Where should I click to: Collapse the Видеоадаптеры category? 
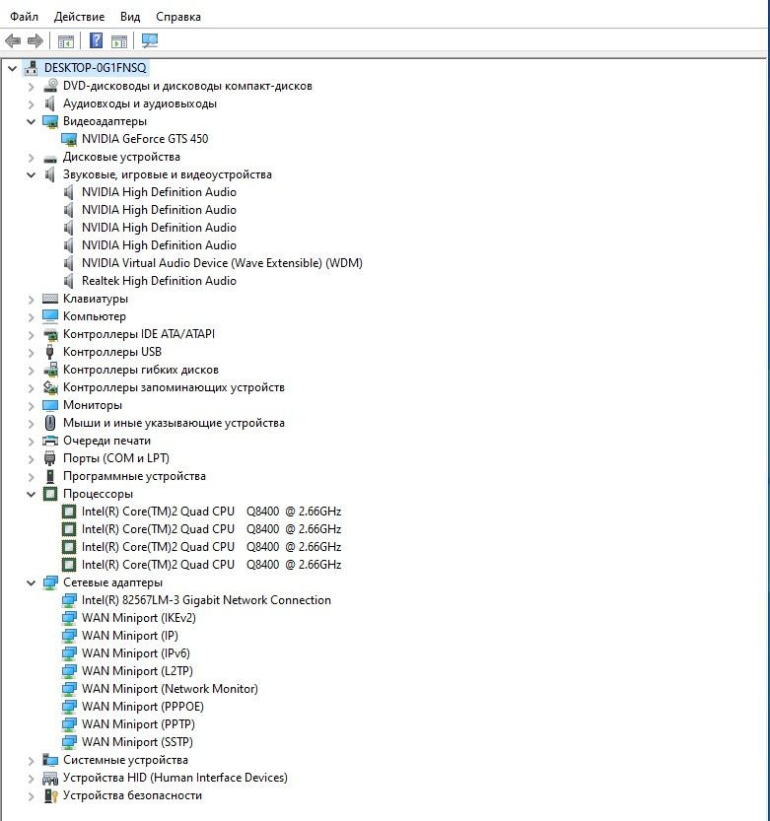pyautogui.click(x=31, y=121)
